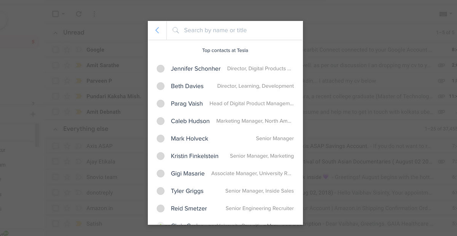Click the plus icon in left sidebar
This screenshot has height=236, width=457.
click(33, 114)
